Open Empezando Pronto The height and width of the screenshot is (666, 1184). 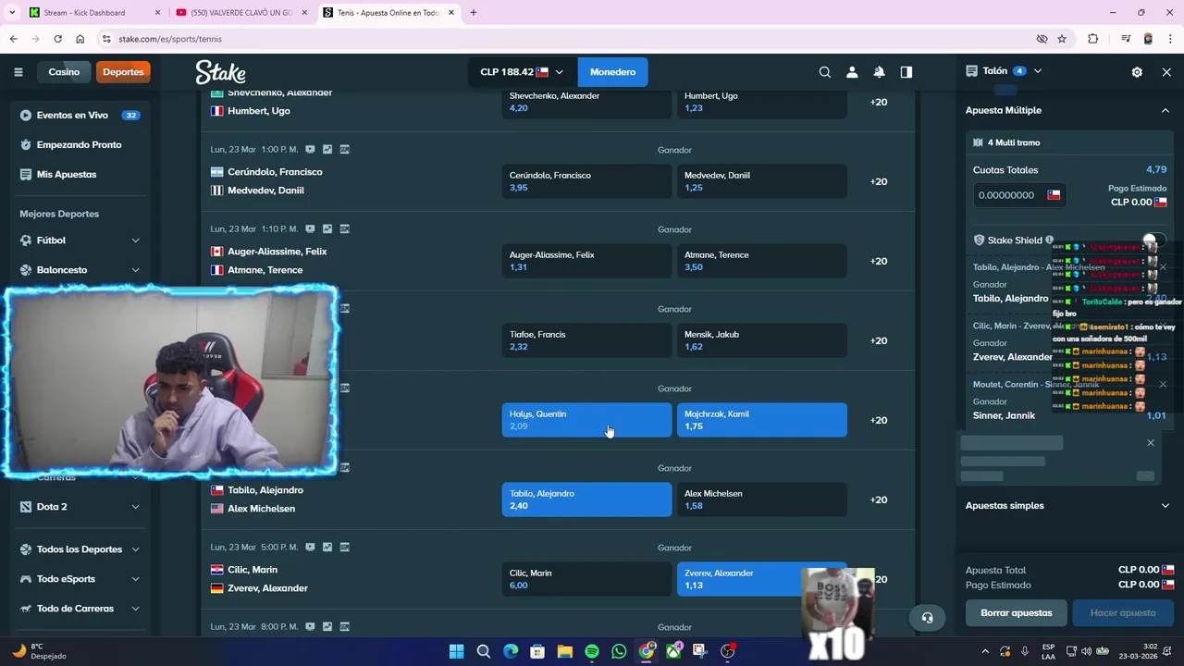click(79, 145)
